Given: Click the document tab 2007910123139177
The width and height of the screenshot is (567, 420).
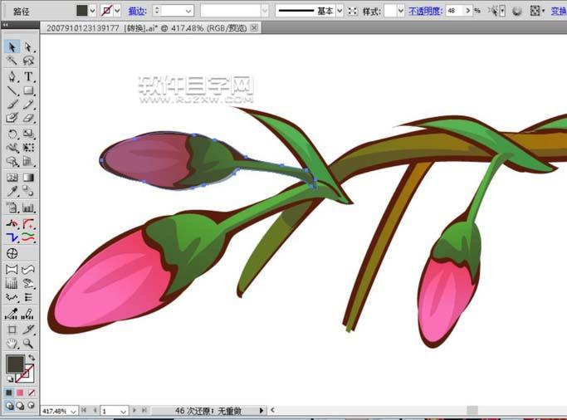Looking at the screenshot, I should pyautogui.click(x=81, y=28).
